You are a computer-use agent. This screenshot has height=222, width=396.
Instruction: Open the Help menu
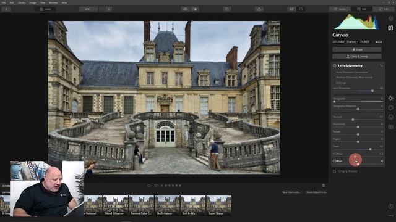[x=64, y=2]
